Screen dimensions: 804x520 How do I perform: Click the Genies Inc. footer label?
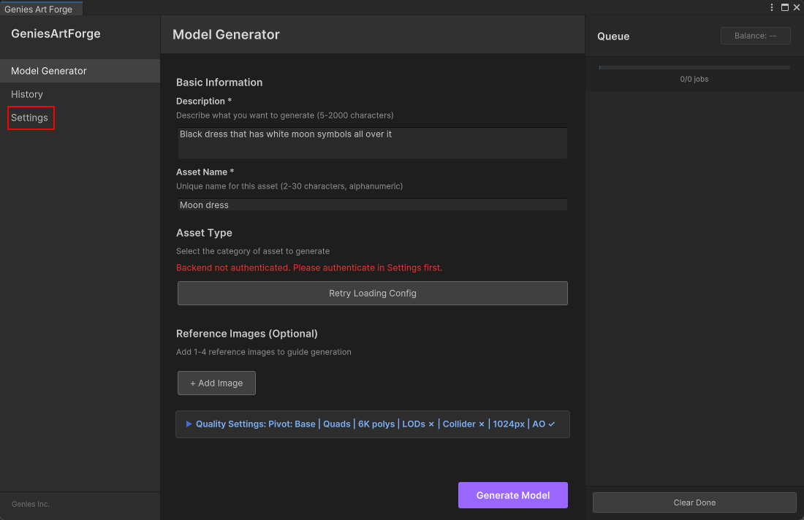point(31,504)
